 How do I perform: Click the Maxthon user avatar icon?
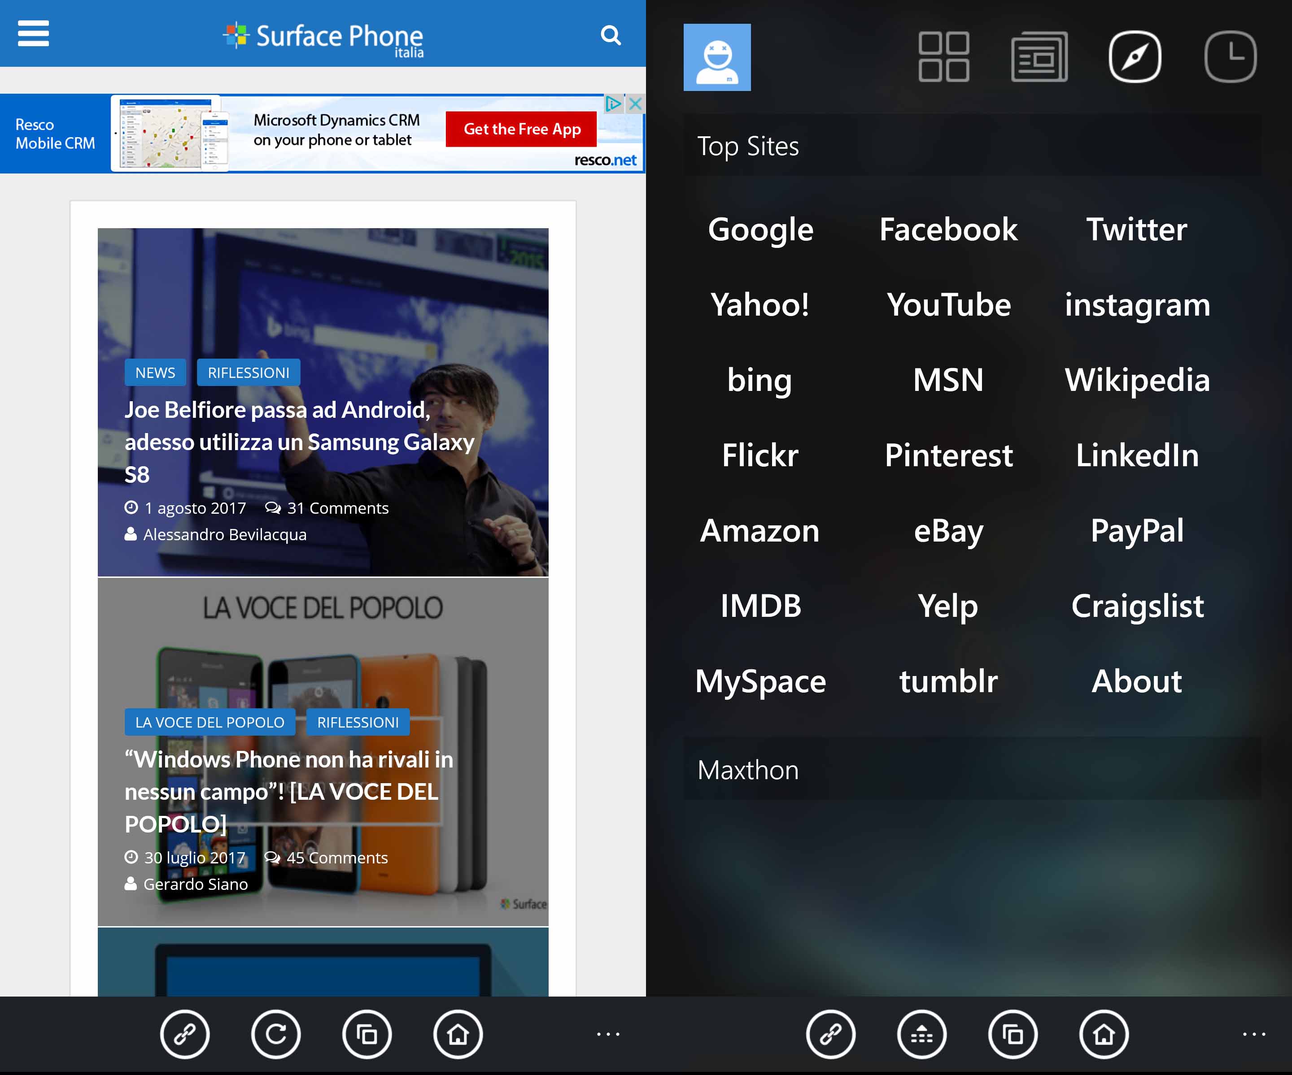717,57
